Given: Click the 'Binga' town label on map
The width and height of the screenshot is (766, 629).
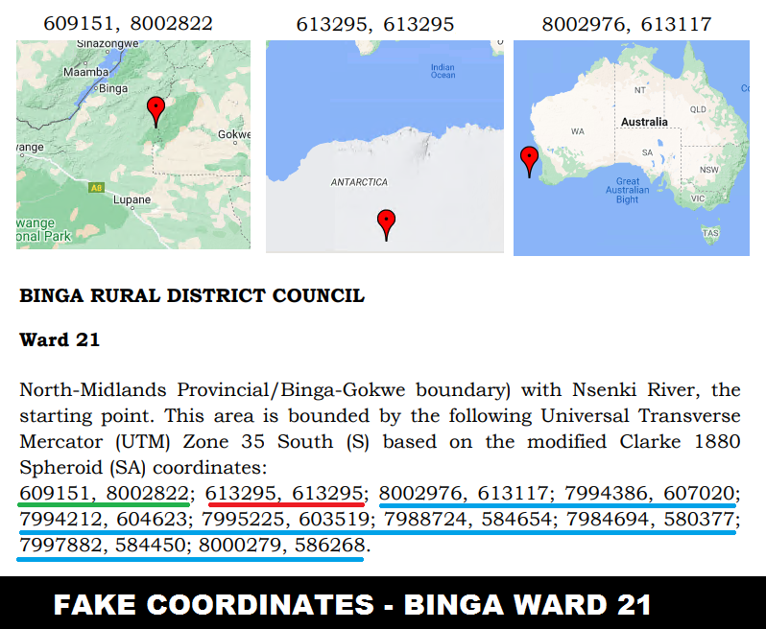Looking at the screenshot, I should tap(113, 89).
